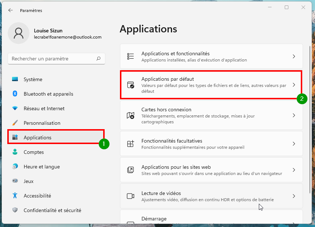Image resolution: width=315 pixels, height=227 pixels.
Task: Select the Applications sidebar entry
Action: coord(56,138)
